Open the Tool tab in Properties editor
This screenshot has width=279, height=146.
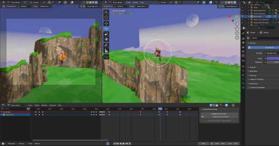[x=243, y=33]
